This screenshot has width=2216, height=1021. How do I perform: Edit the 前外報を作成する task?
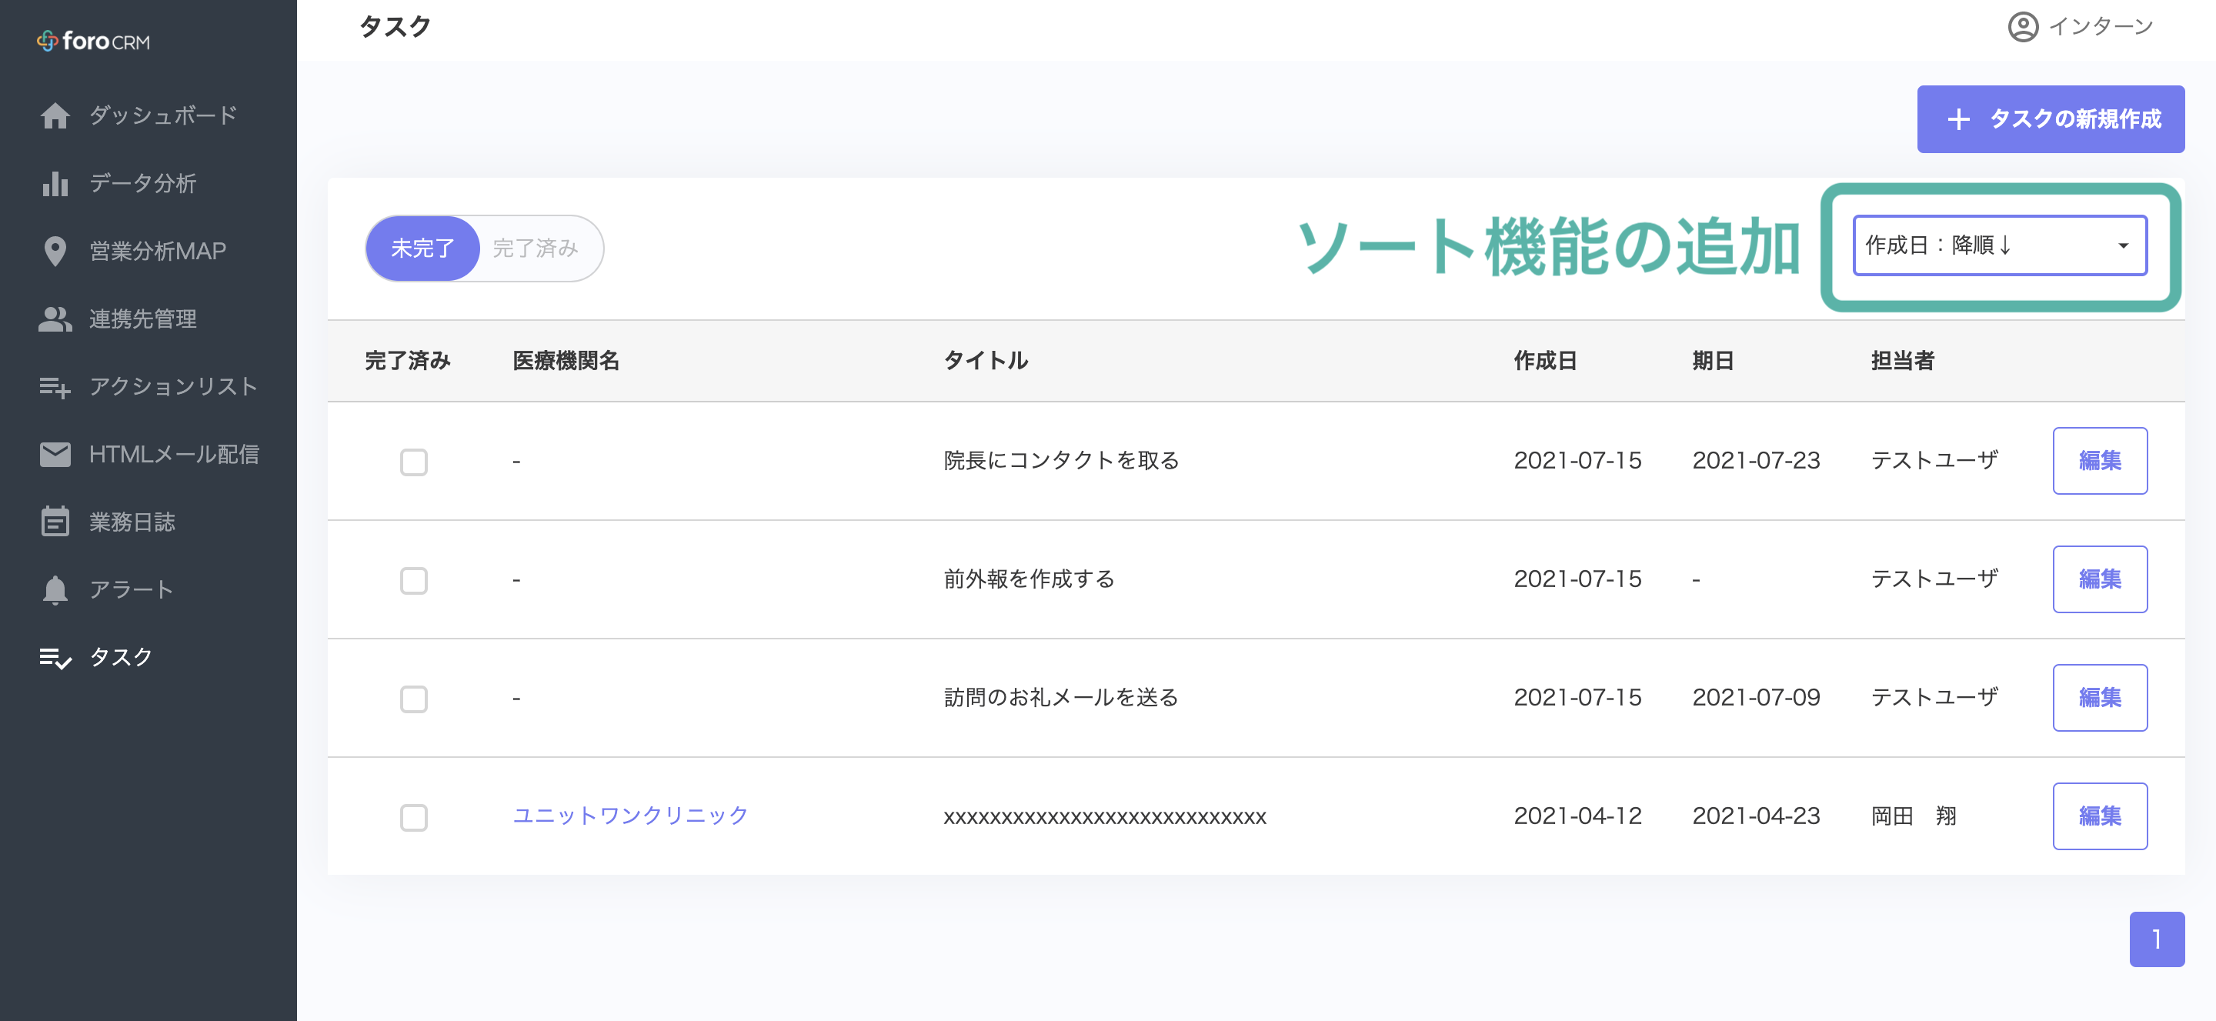(2099, 579)
